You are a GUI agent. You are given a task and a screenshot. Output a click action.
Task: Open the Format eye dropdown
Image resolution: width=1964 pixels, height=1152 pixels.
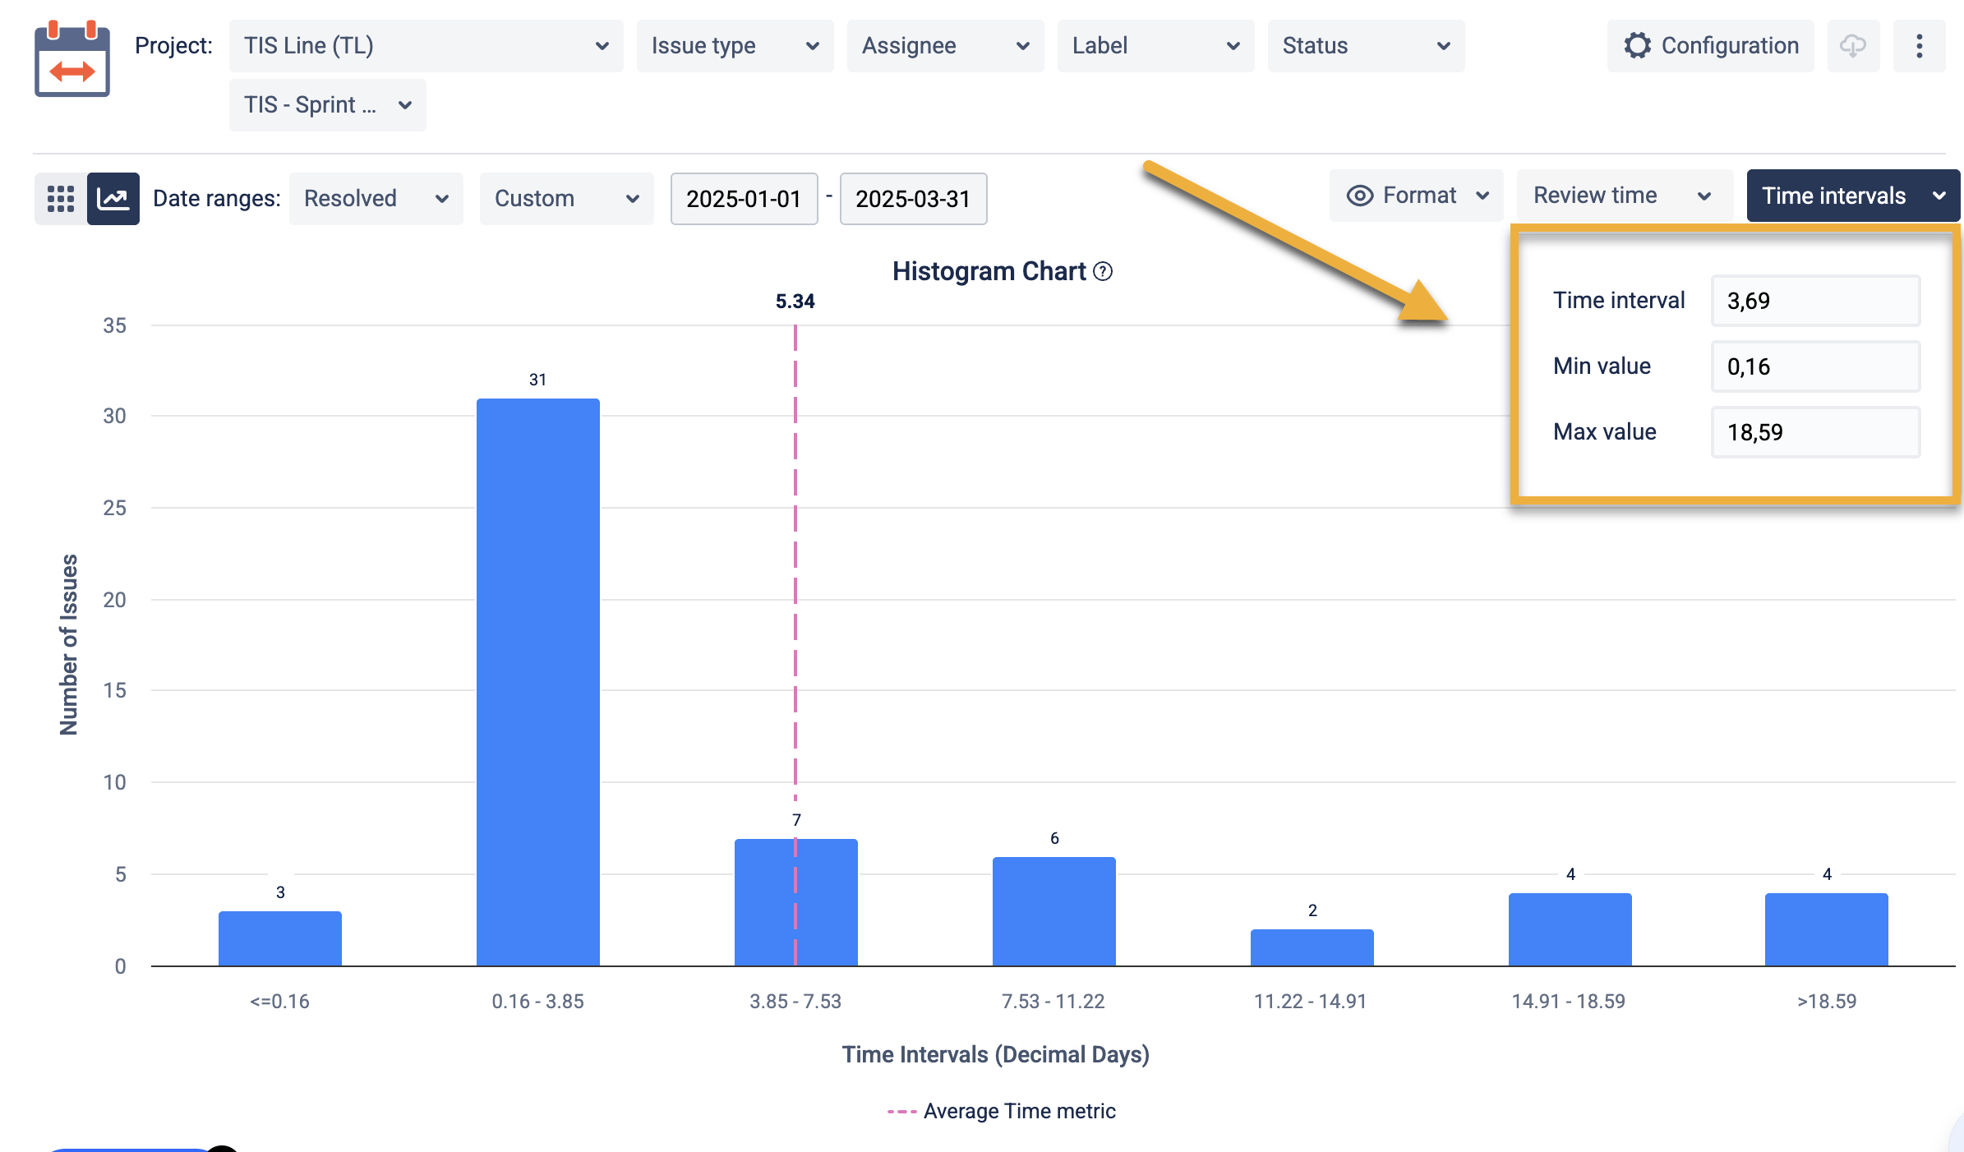pos(1417,196)
